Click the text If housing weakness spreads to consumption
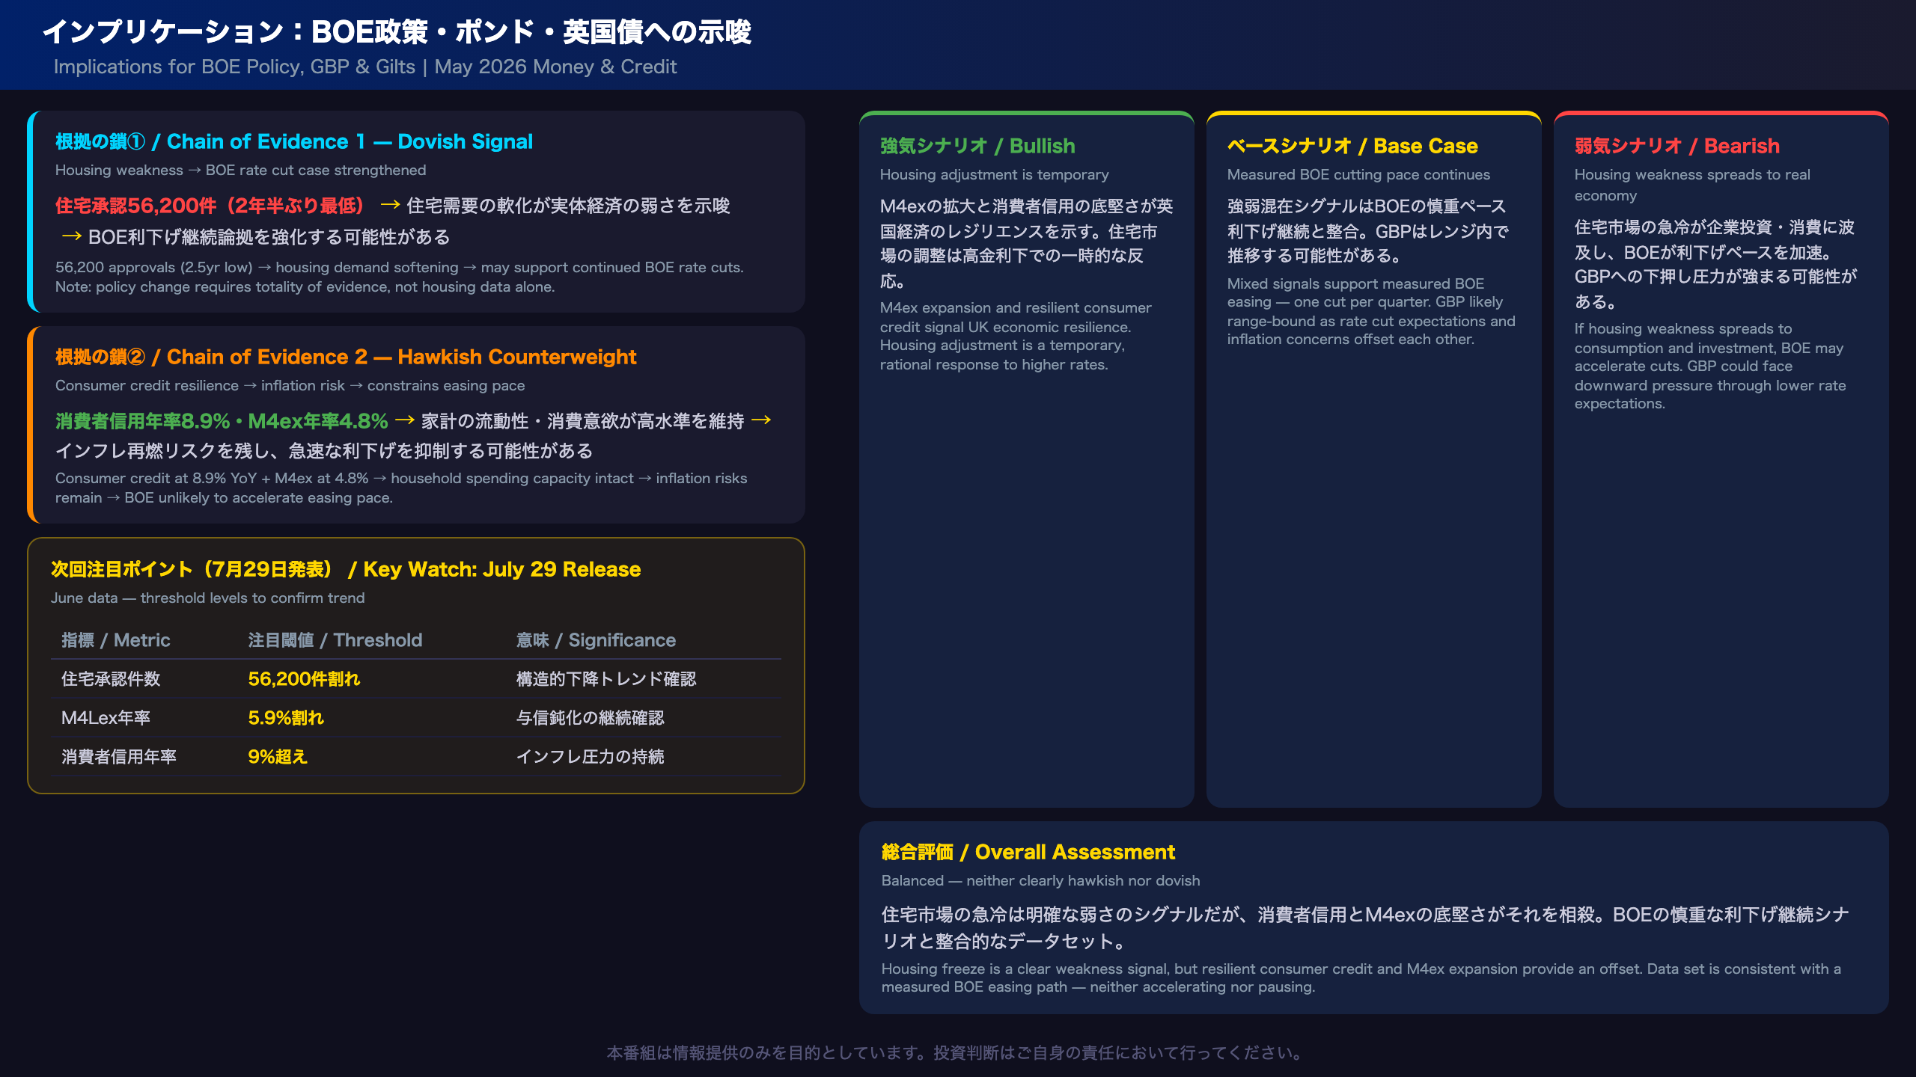The image size is (1916, 1077). [1709, 366]
